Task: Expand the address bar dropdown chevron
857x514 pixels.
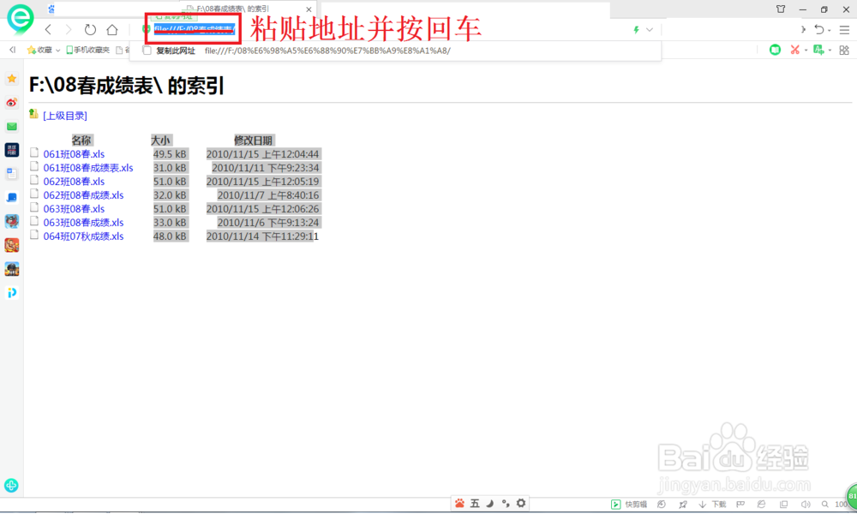Action: (x=650, y=30)
